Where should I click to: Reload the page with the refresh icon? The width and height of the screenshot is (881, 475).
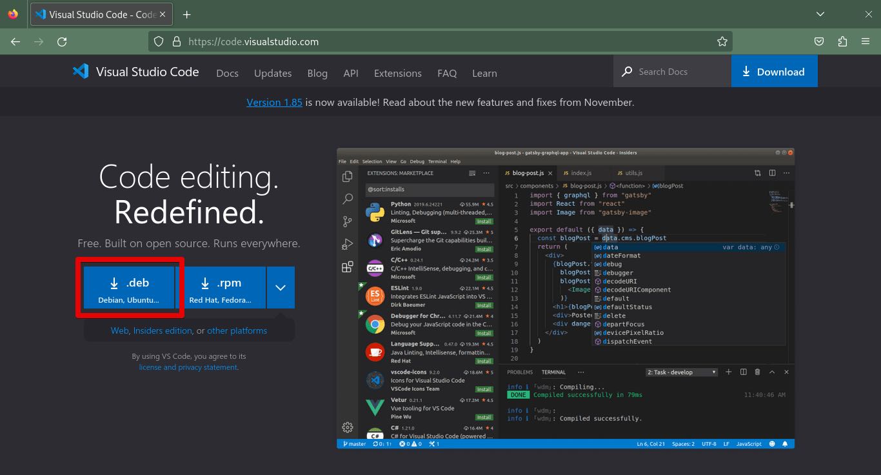[x=62, y=41]
